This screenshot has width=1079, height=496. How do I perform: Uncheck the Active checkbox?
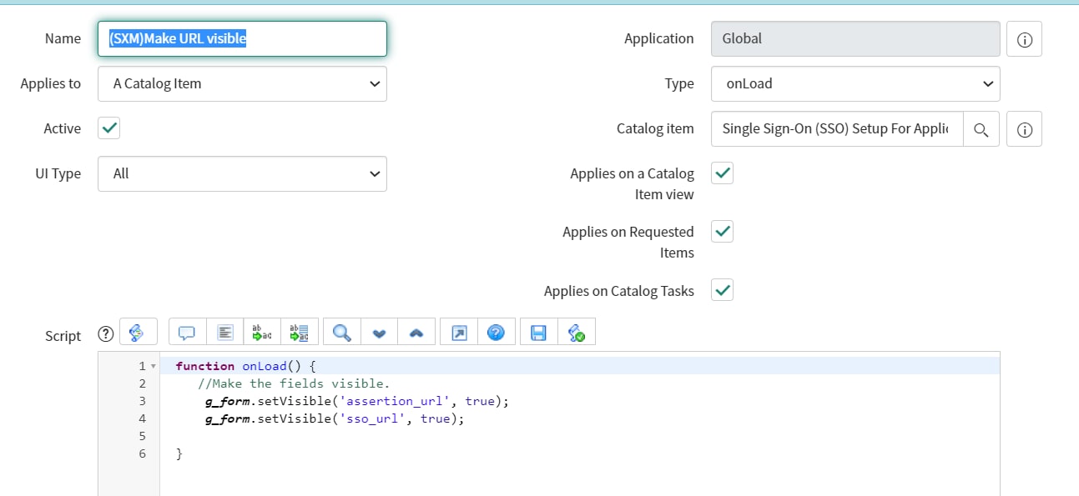[109, 128]
